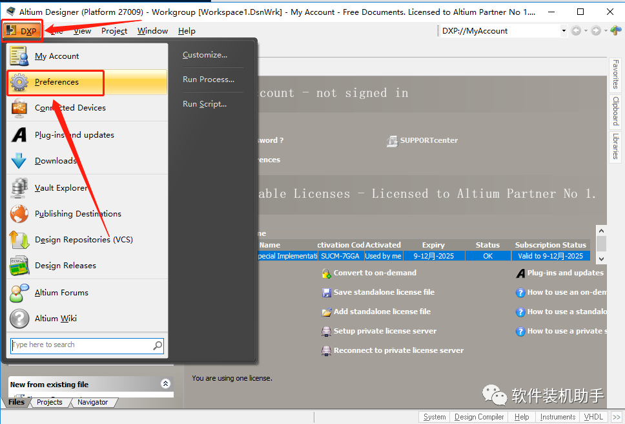Open the Window menu
625x424 pixels.
pyautogui.click(x=152, y=31)
